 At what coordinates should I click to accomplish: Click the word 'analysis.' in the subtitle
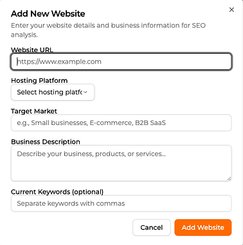coord(24,35)
